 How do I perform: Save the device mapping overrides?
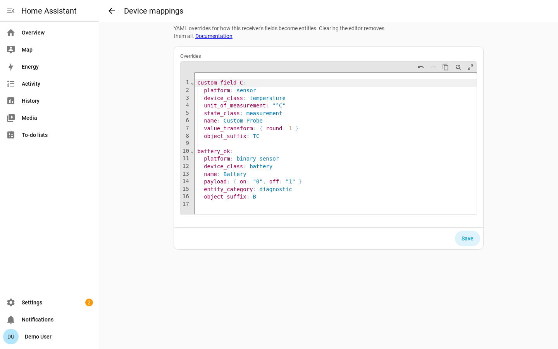click(467, 238)
